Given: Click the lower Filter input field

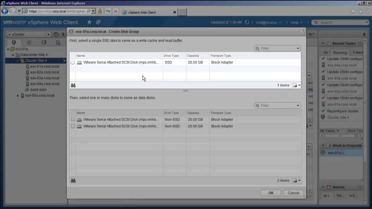Looking at the screenshot, I should click(277, 106).
